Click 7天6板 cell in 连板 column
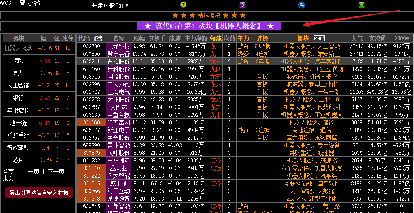Viewport: 414px width, 213px height. 263,47
